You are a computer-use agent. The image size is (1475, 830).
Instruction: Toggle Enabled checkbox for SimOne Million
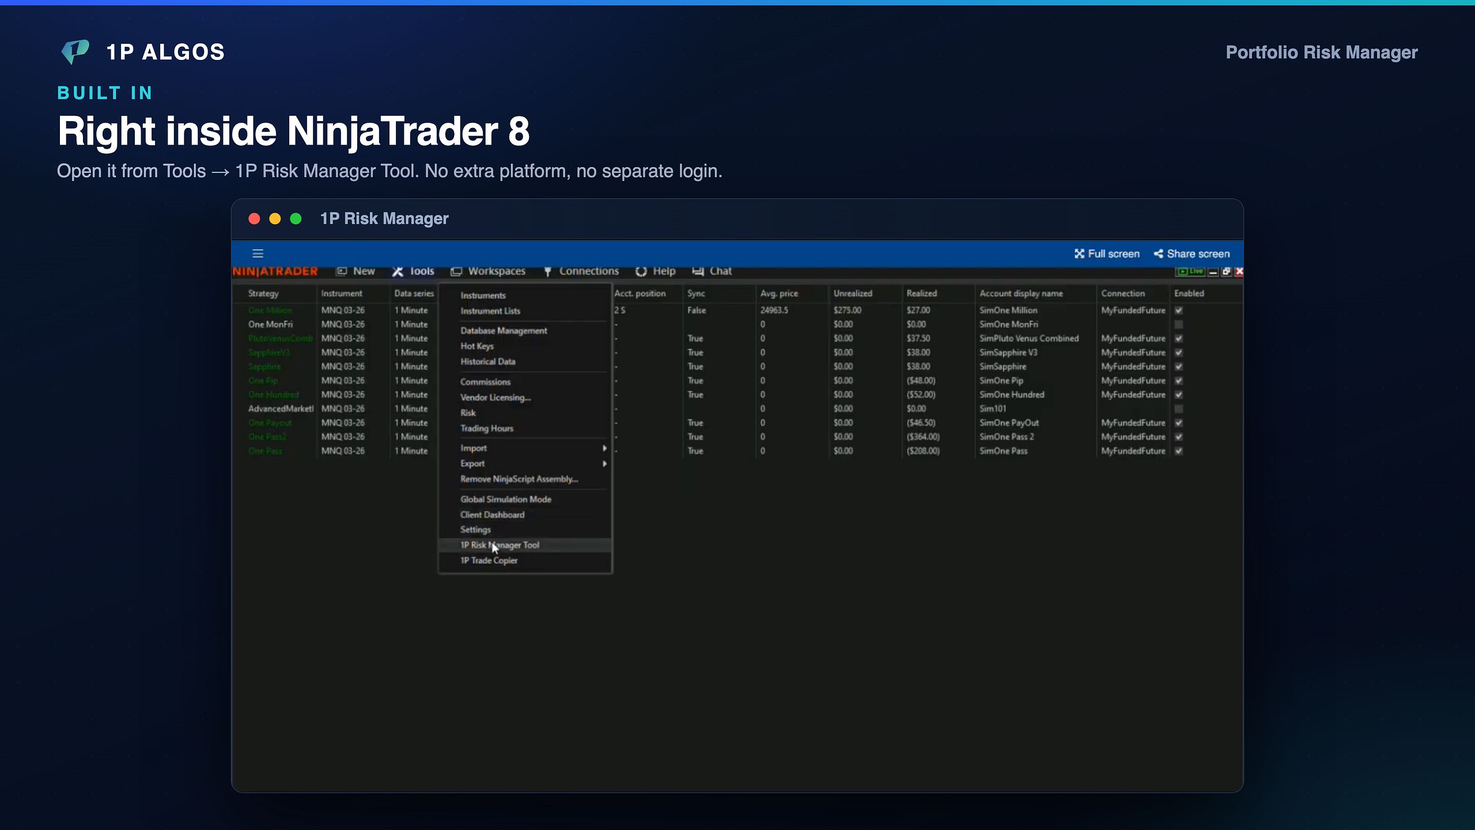click(x=1179, y=310)
